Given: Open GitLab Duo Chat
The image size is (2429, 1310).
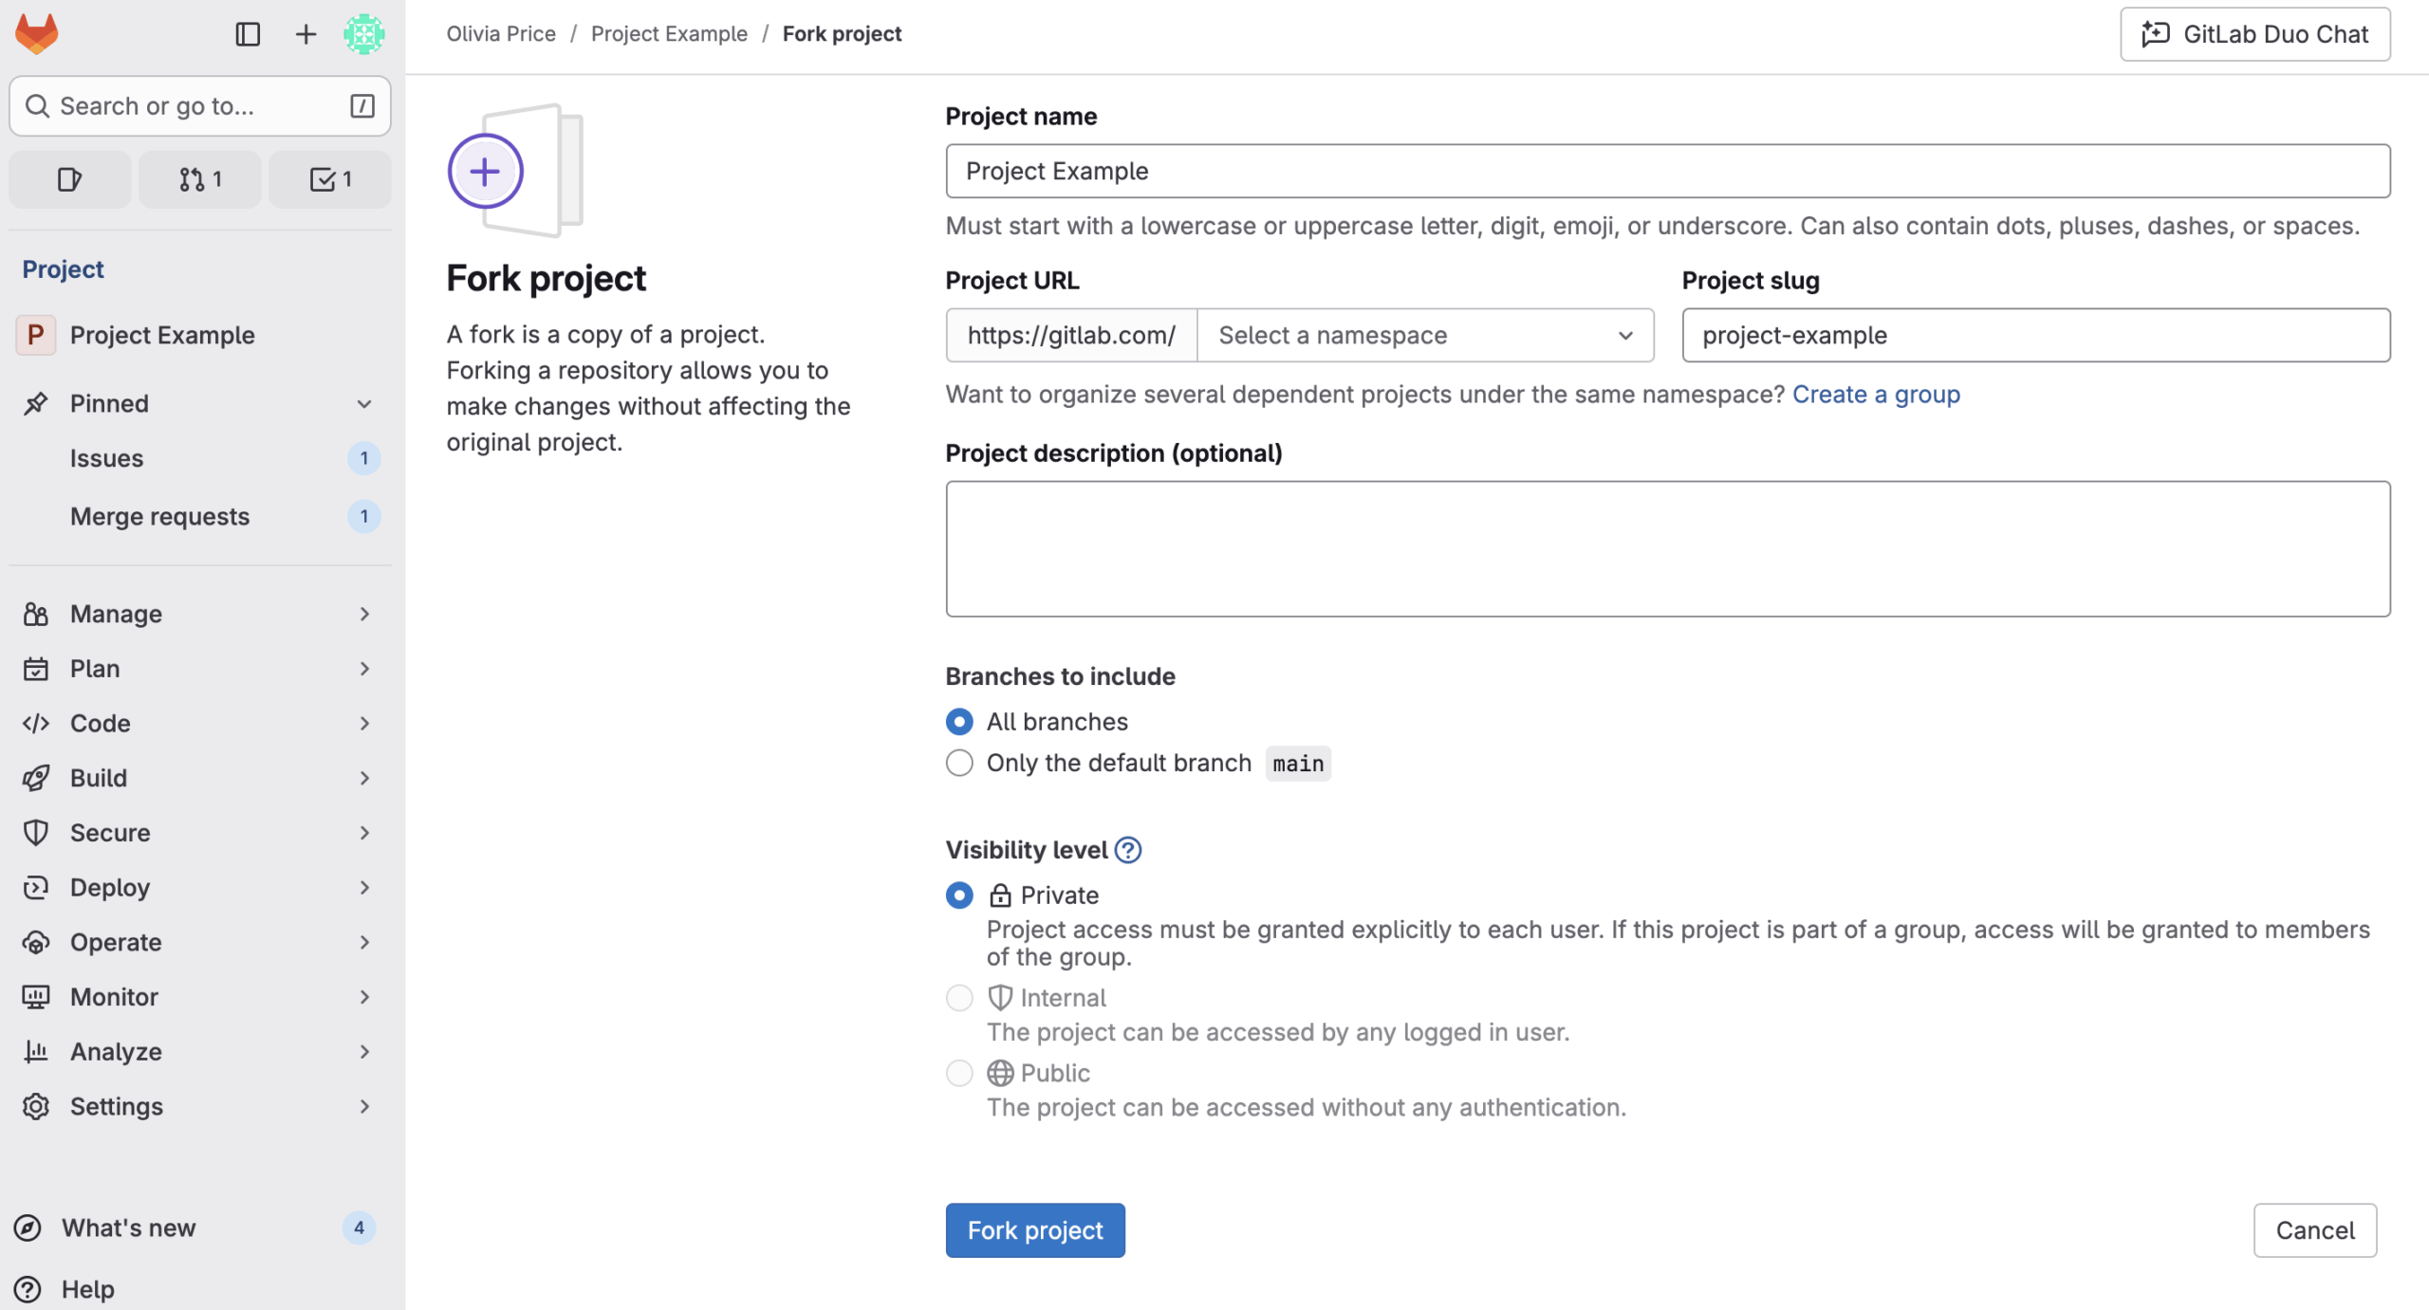Looking at the screenshot, I should (2254, 34).
